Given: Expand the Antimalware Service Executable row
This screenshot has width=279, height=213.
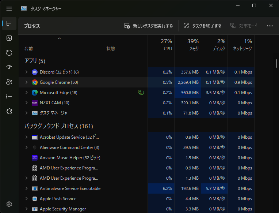Looking at the screenshot, I should pyautogui.click(x=27, y=188).
